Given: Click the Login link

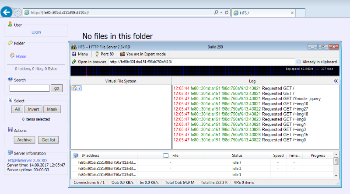Looking at the screenshot, I should [36, 32].
